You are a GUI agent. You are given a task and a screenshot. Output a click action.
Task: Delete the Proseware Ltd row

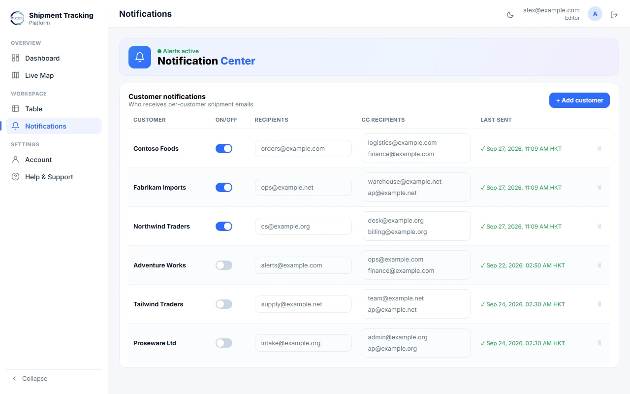tap(599, 343)
